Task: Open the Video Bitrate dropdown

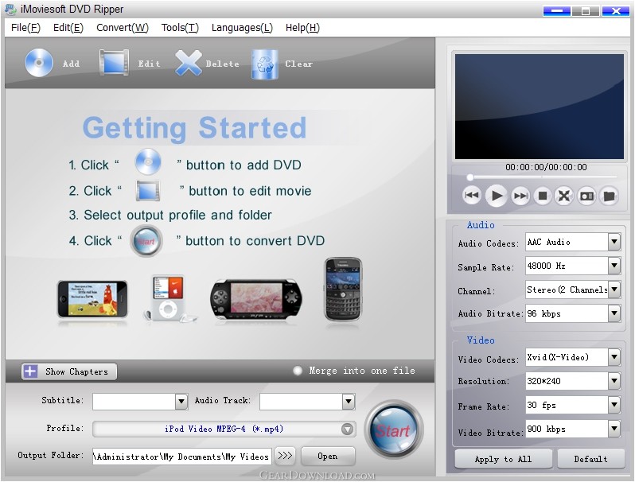Action: [x=614, y=429]
